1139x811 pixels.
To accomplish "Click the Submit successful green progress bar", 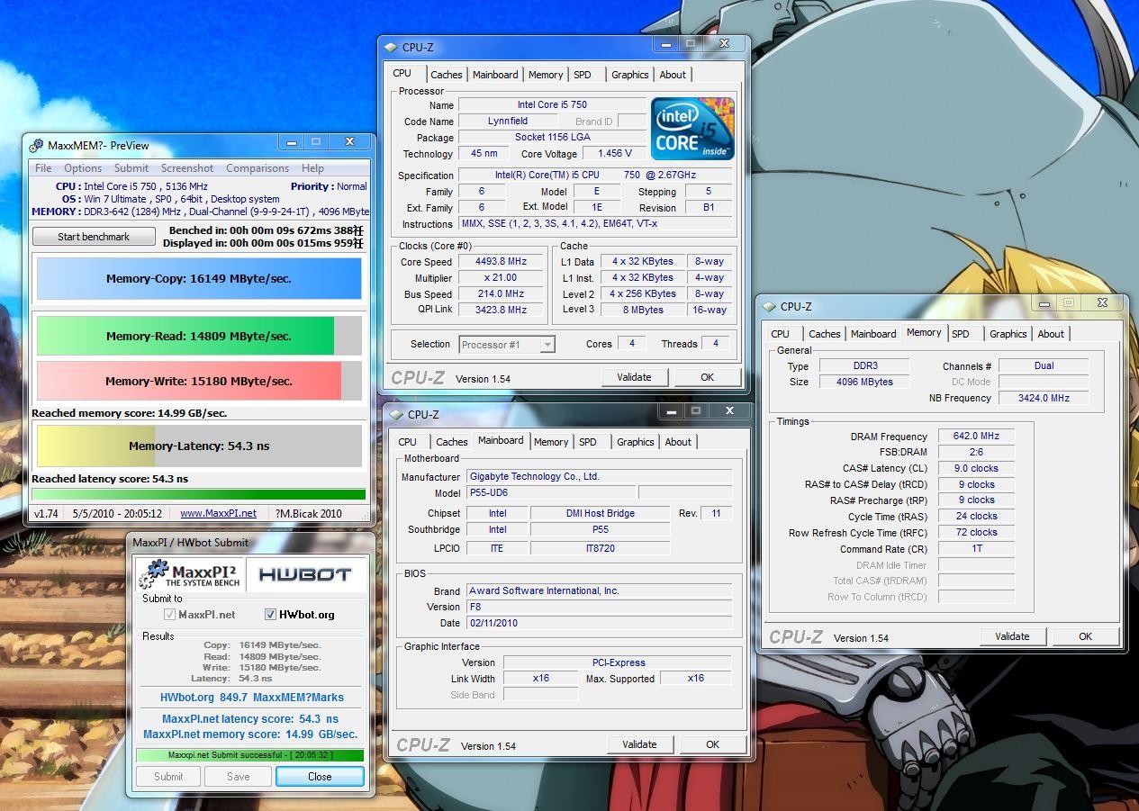I will click(x=250, y=755).
